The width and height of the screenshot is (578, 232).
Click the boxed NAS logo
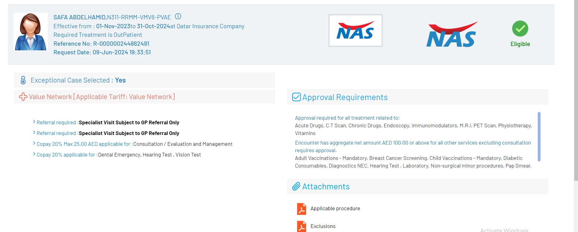tap(355, 31)
